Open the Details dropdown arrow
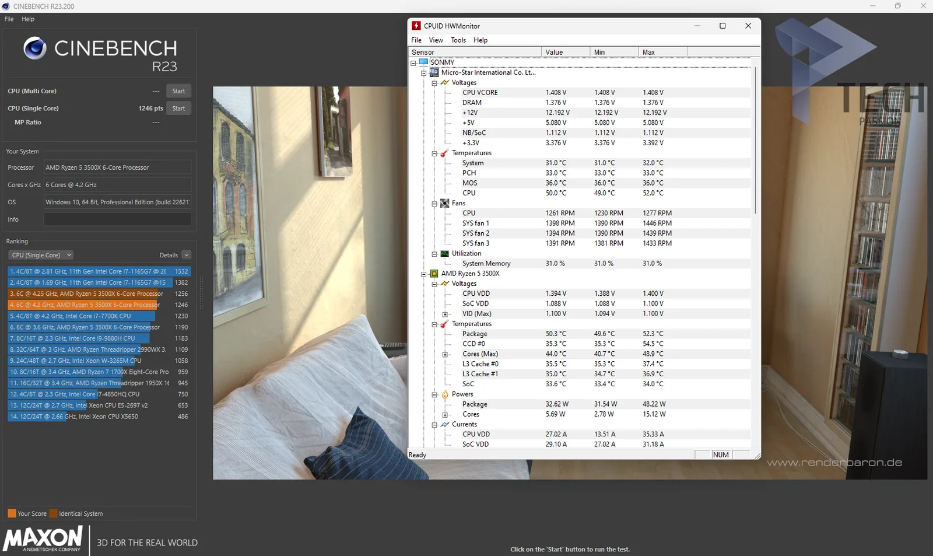The image size is (933, 556). pos(187,255)
